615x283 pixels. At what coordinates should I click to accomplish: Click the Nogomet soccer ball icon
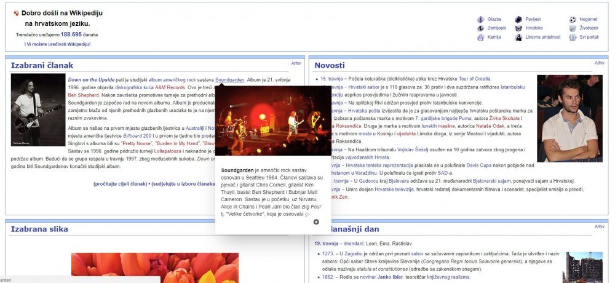pyautogui.click(x=573, y=19)
